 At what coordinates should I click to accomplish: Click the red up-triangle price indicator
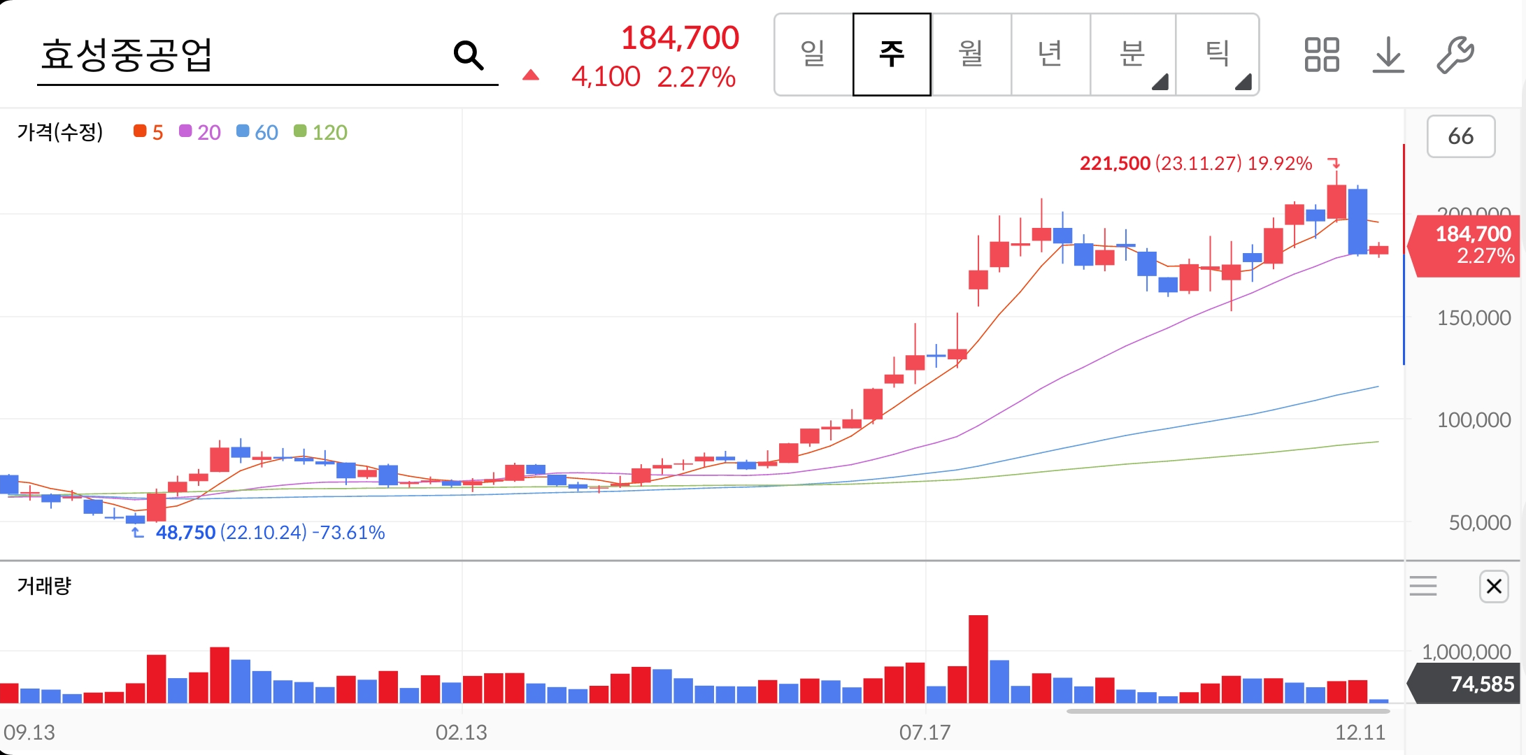coord(531,75)
